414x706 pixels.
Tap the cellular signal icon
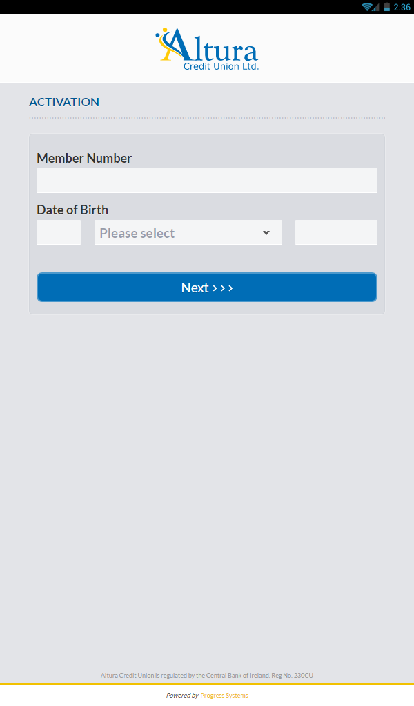point(377,7)
